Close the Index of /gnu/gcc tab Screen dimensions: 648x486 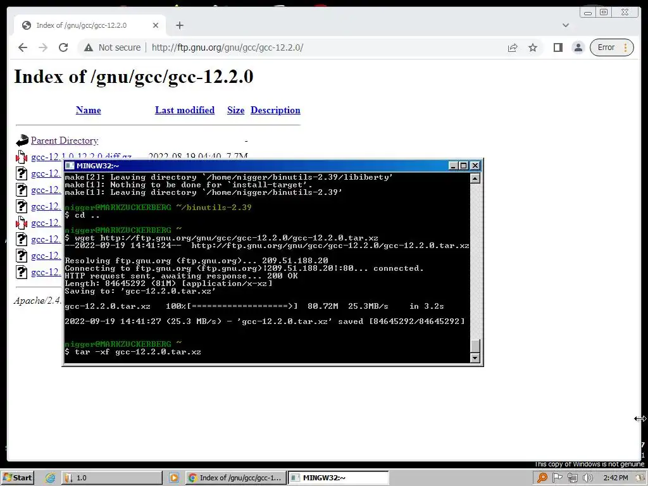tap(156, 25)
